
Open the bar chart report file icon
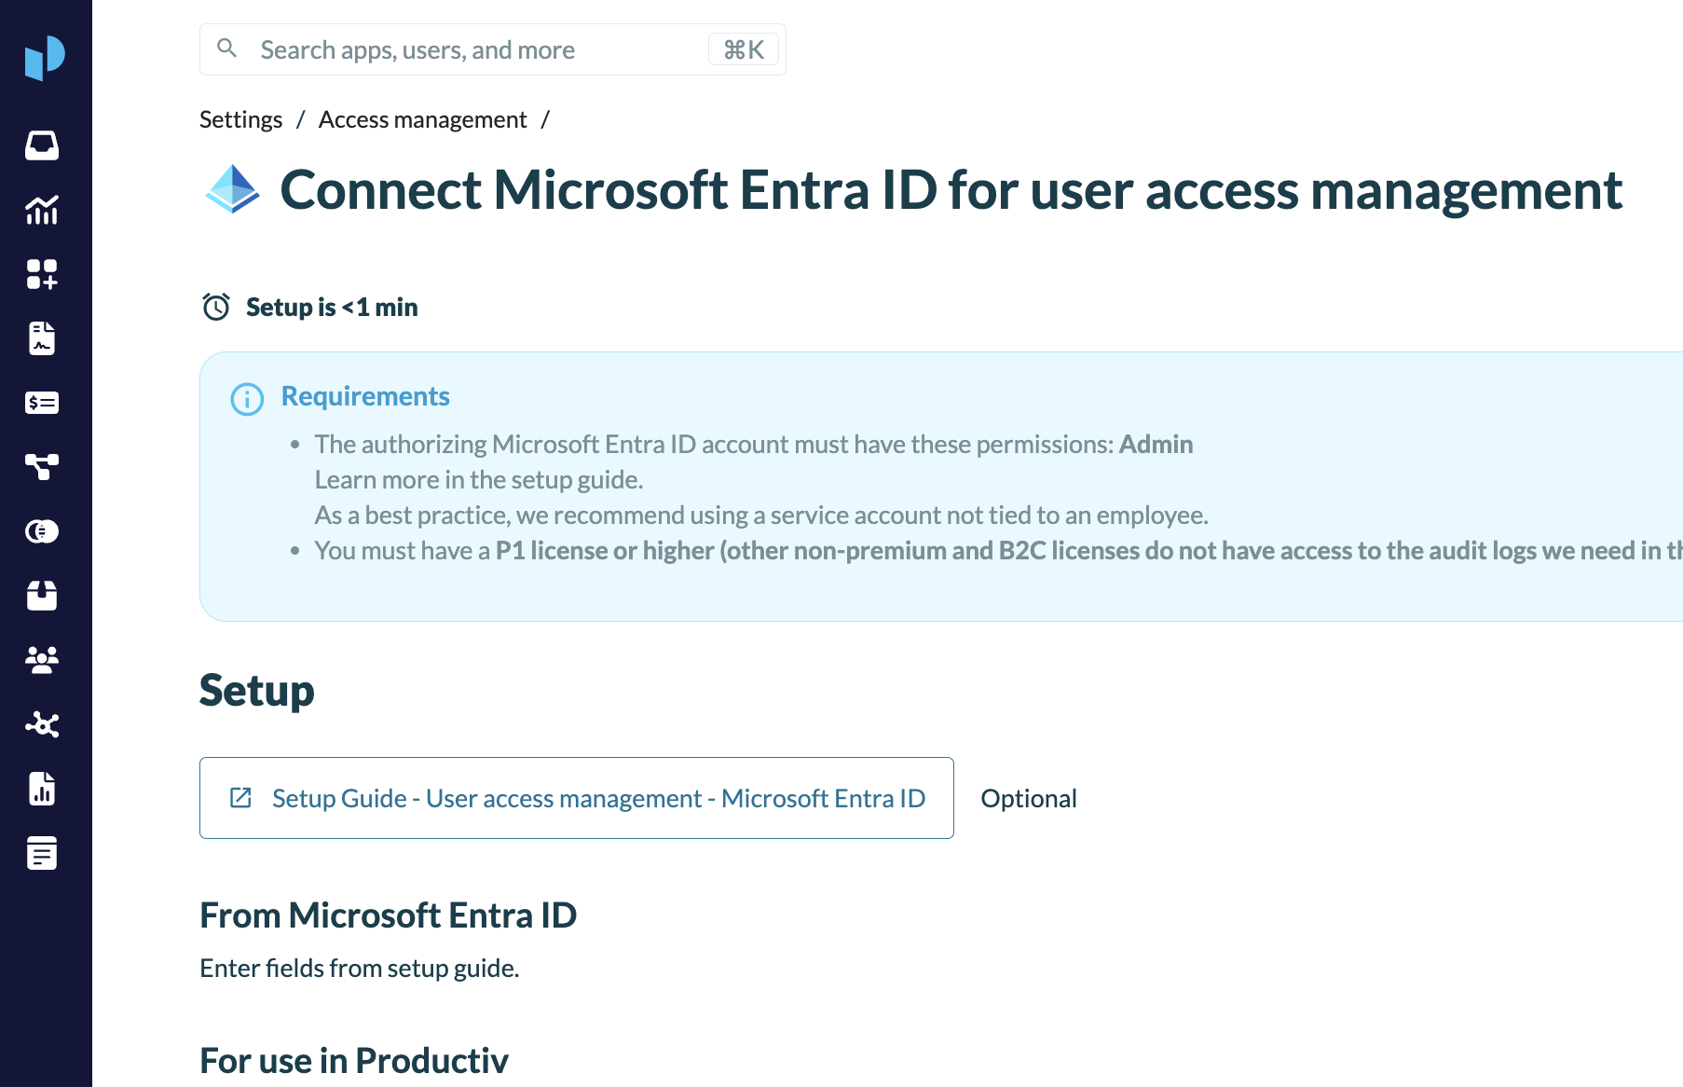[x=42, y=789]
